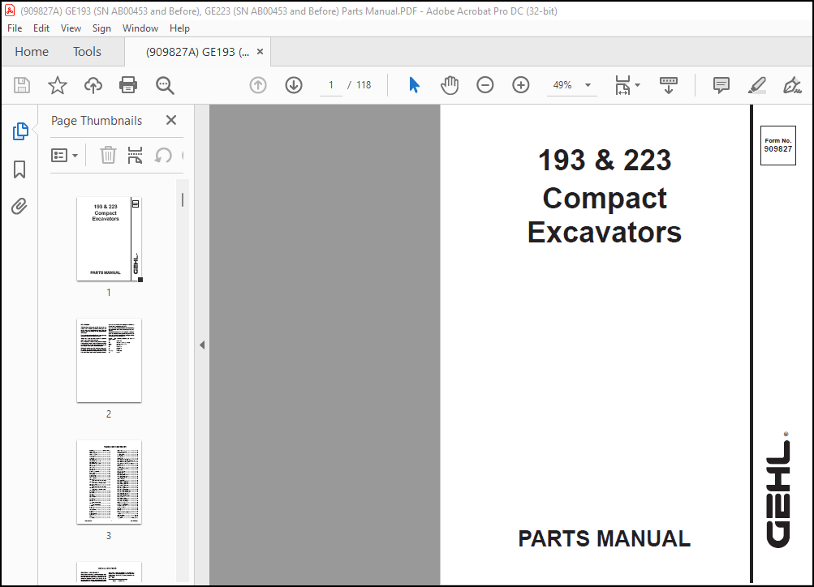Switch to the Home tab
Screen dimensions: 814x587
32,52
